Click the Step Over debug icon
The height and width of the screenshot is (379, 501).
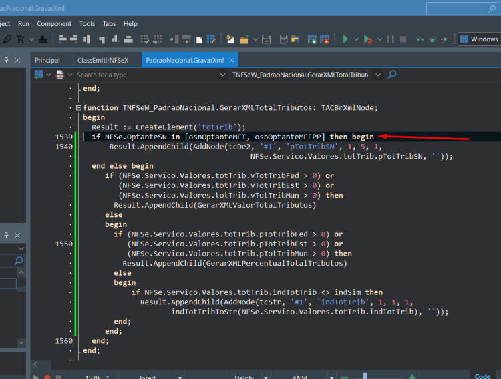[x=432, y=39]
